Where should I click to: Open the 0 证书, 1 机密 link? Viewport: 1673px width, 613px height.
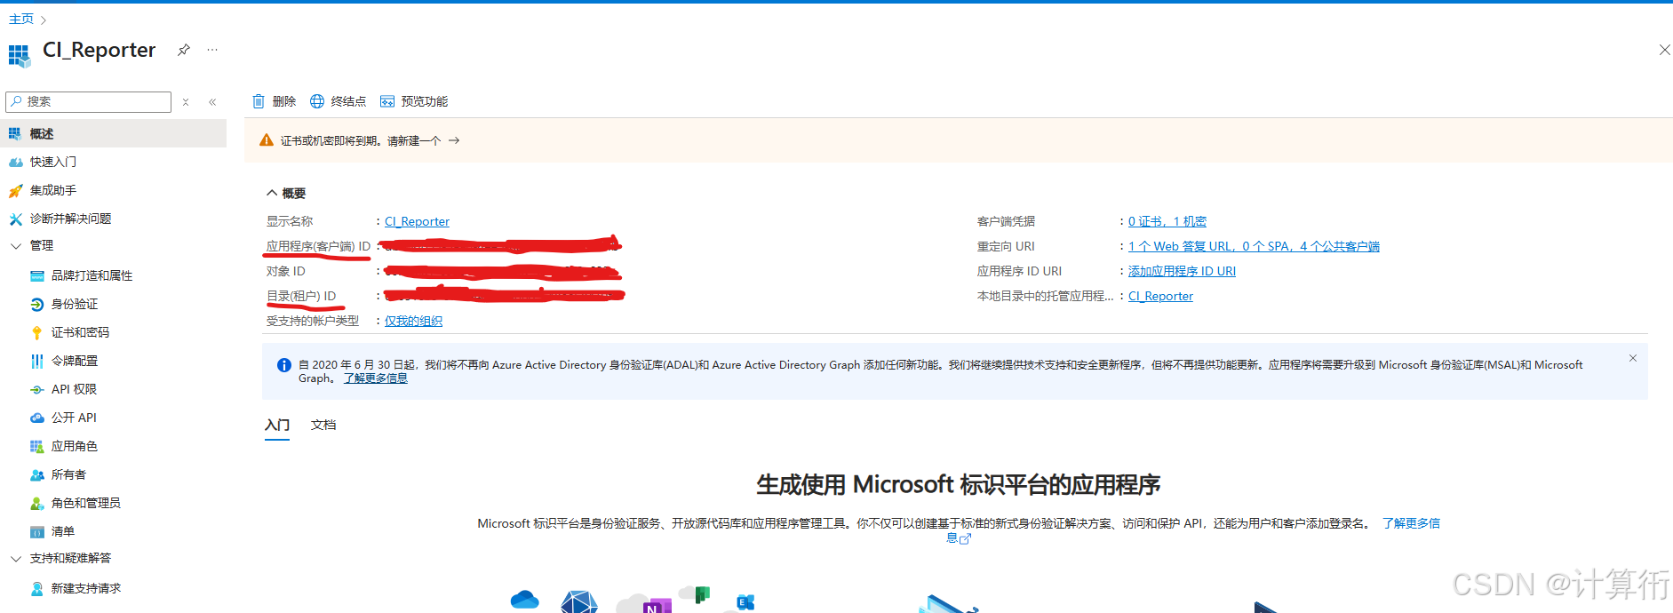[1167, 221]
